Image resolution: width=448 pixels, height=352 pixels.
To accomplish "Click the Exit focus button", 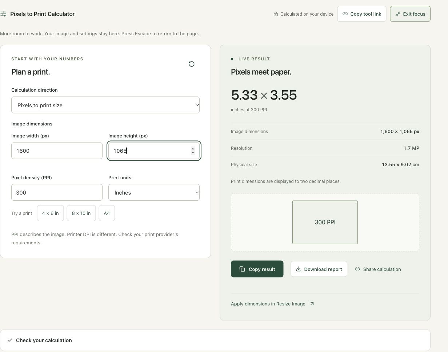I will pos(410,14).
